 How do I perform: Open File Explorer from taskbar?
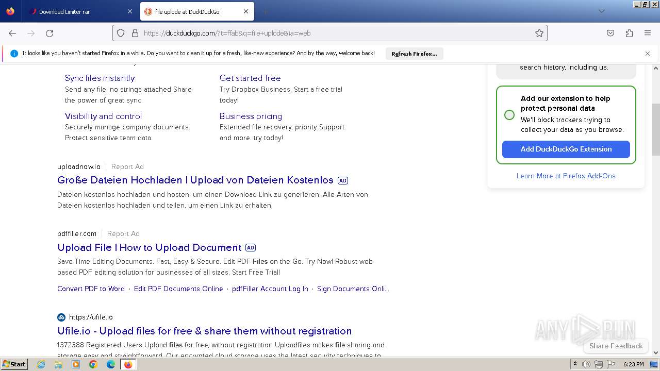pyautogui.click(x=58, y=364)
